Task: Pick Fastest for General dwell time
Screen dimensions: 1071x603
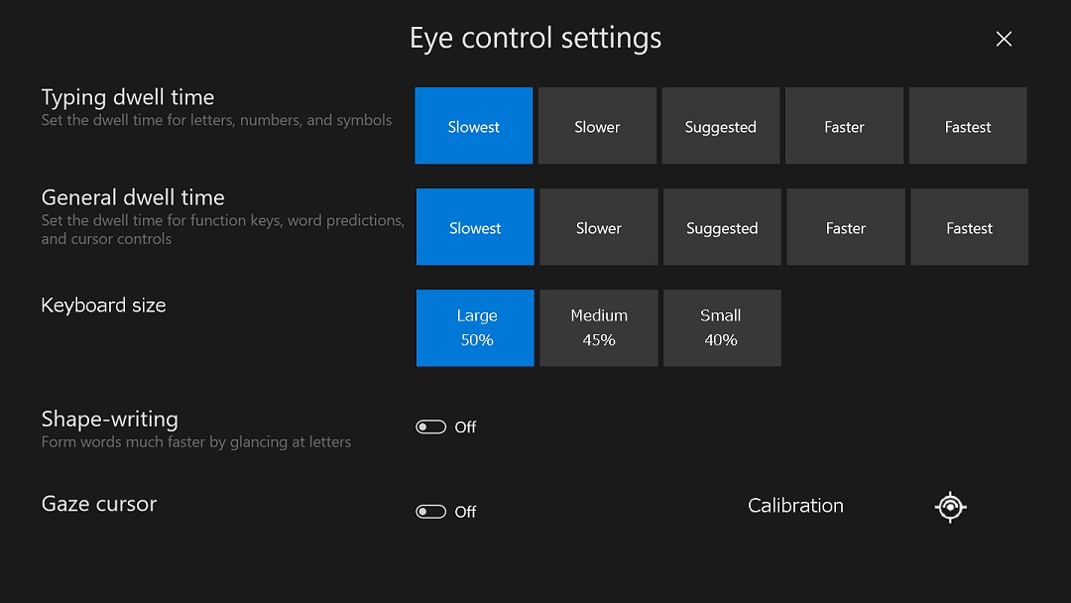Action: click(x=969, y=227)
